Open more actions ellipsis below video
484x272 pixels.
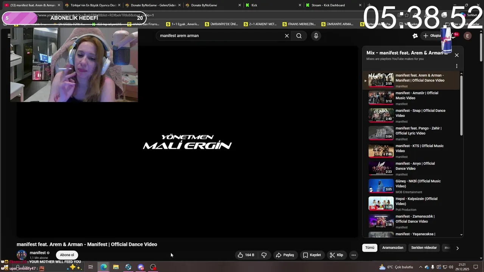click(354, 255)
